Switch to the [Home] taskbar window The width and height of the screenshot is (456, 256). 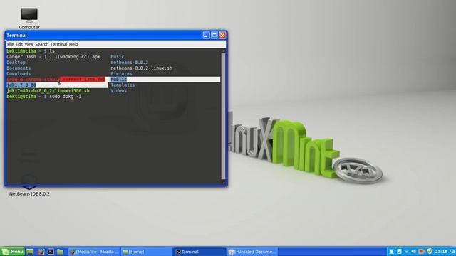(146, 252)
